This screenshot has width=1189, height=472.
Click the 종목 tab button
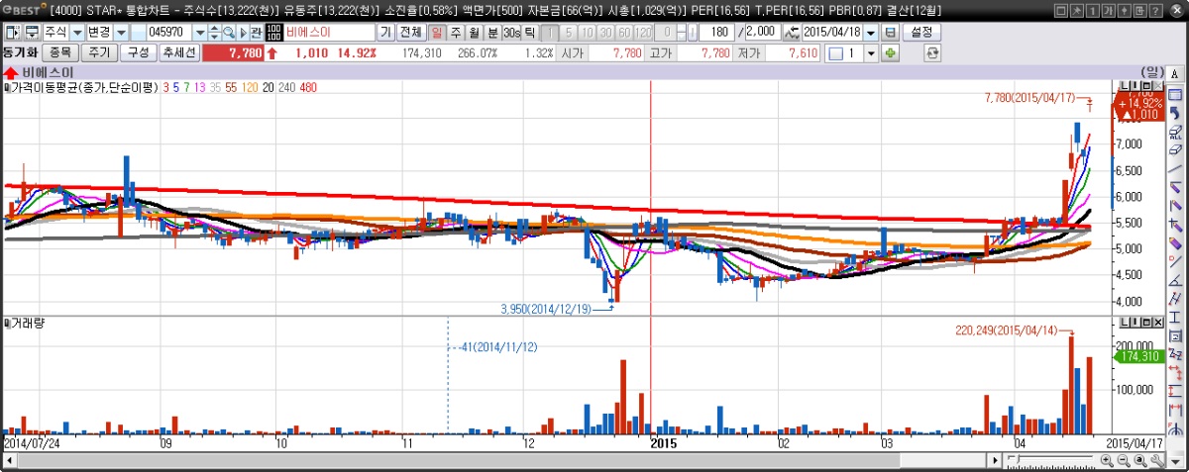pos(59,52)
